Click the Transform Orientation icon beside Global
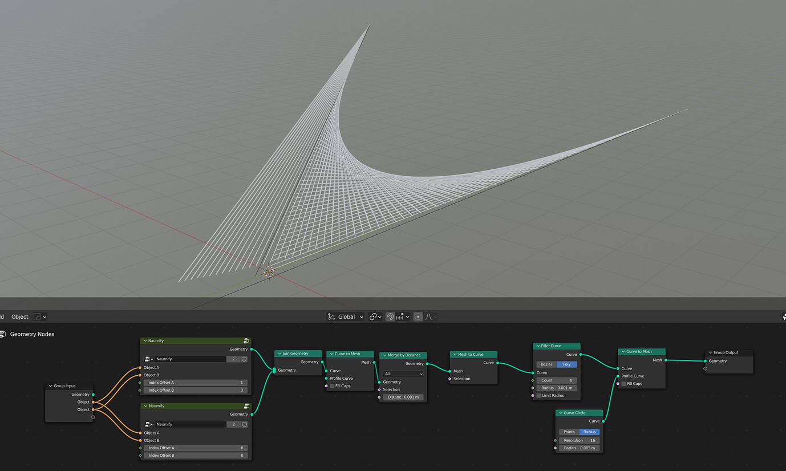 coord(331,316)
